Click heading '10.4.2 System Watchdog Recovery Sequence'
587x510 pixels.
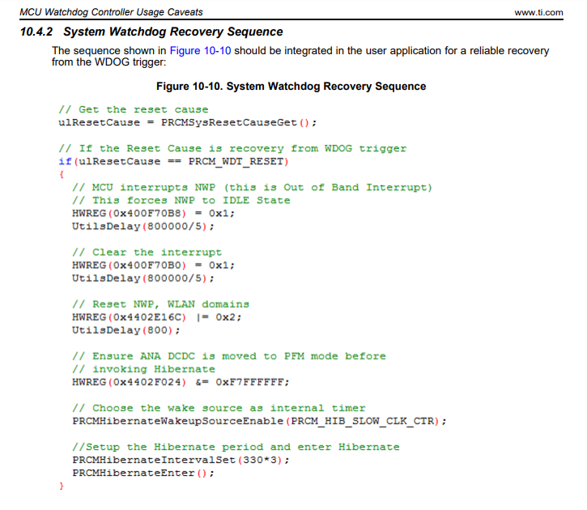pyautogui.click(x=151, y=32)
